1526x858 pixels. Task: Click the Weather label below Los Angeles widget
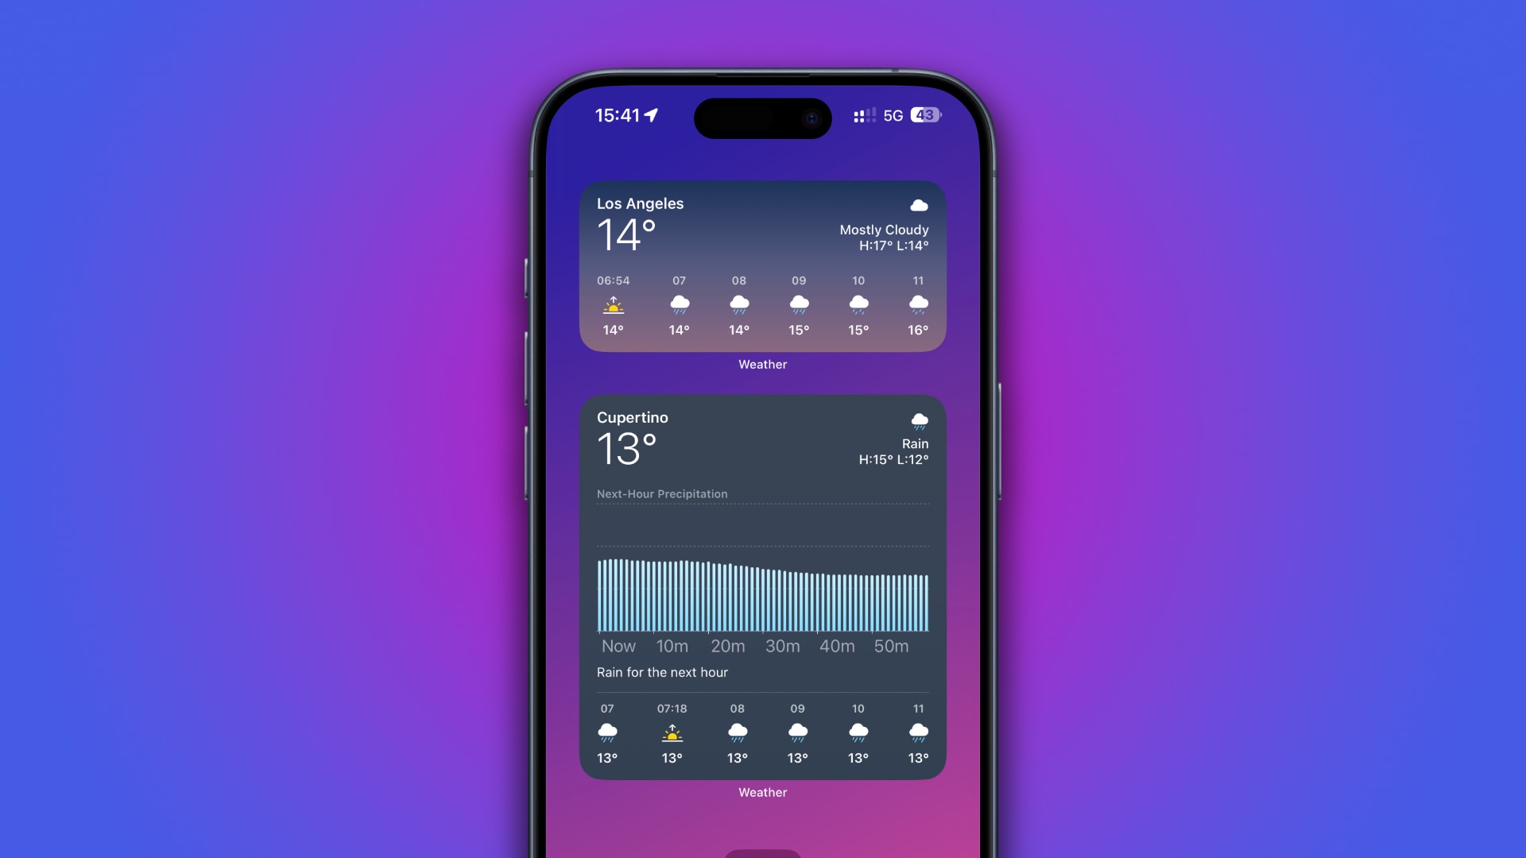click(762, 364)
